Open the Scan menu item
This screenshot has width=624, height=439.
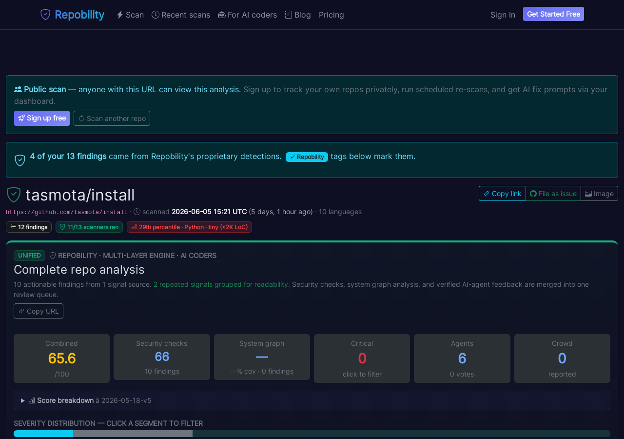130,15
